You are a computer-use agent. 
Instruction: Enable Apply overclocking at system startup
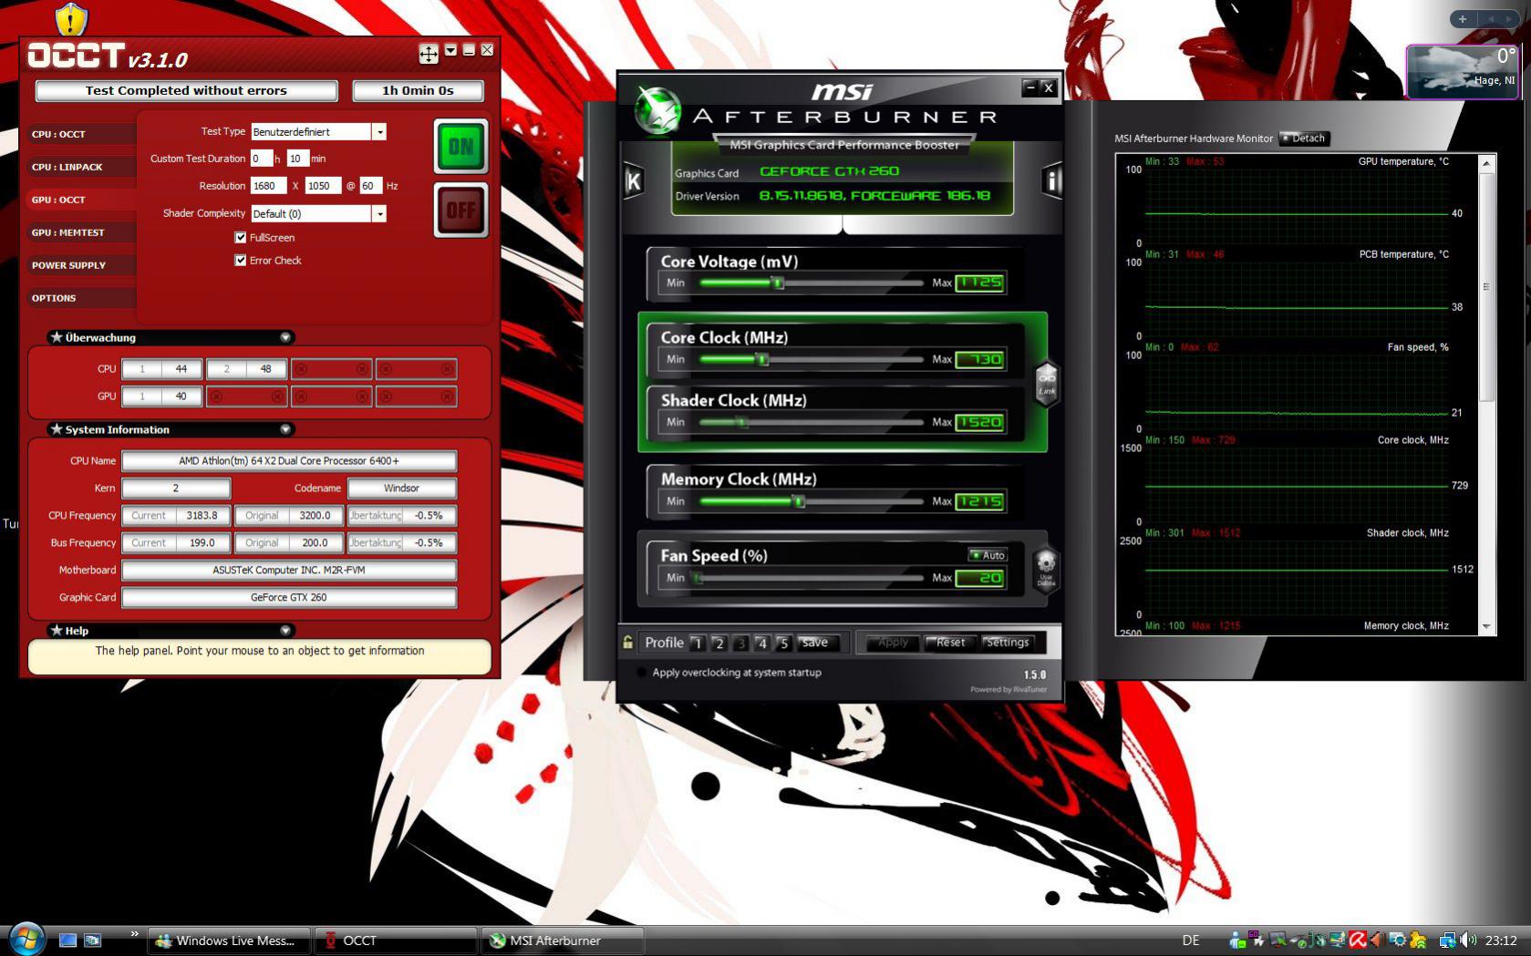(642, 673)
